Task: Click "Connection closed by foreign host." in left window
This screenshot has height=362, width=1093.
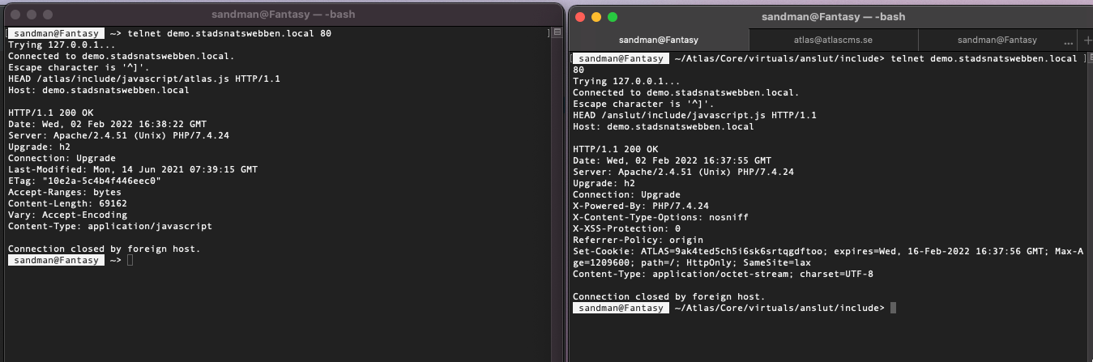Action: [x=104, y=249]
